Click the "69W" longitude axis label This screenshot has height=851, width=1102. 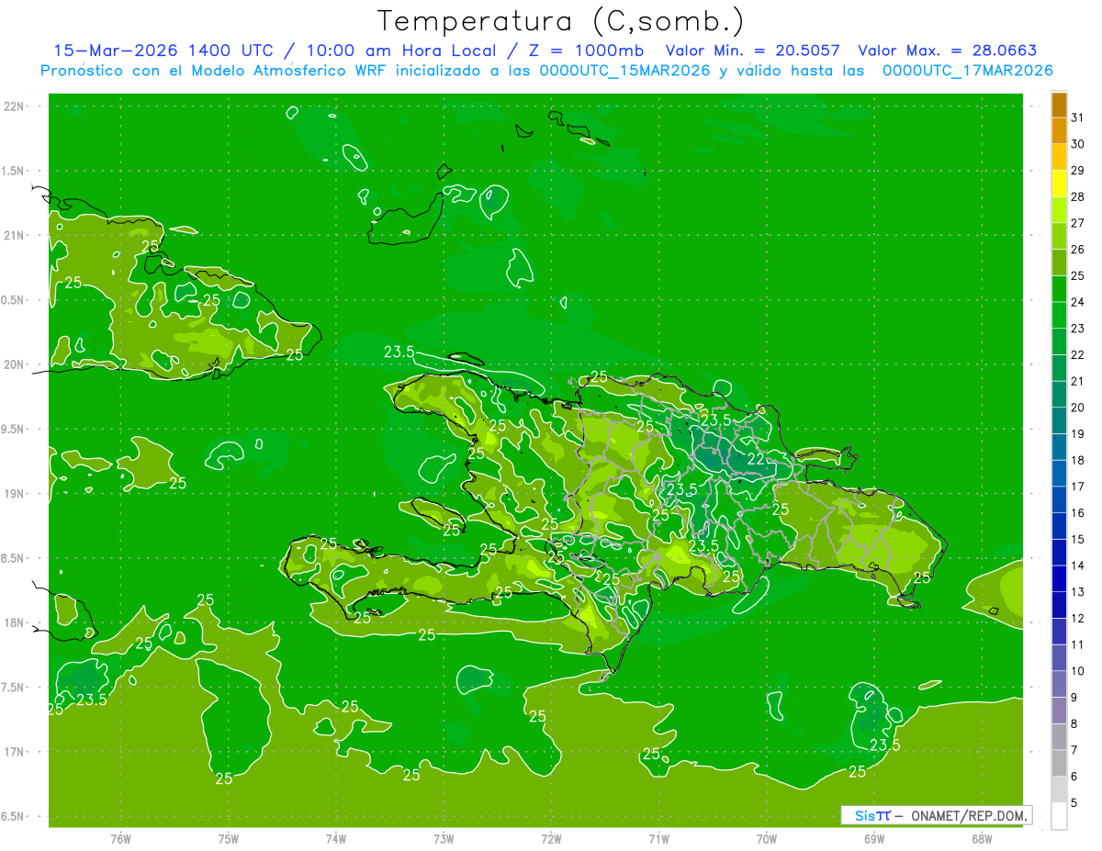coord(874,838)
